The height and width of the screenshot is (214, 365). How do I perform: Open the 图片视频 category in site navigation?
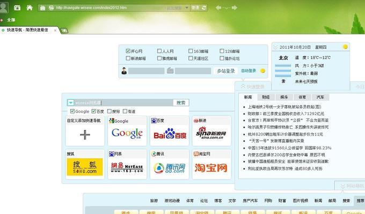(300, 201)
